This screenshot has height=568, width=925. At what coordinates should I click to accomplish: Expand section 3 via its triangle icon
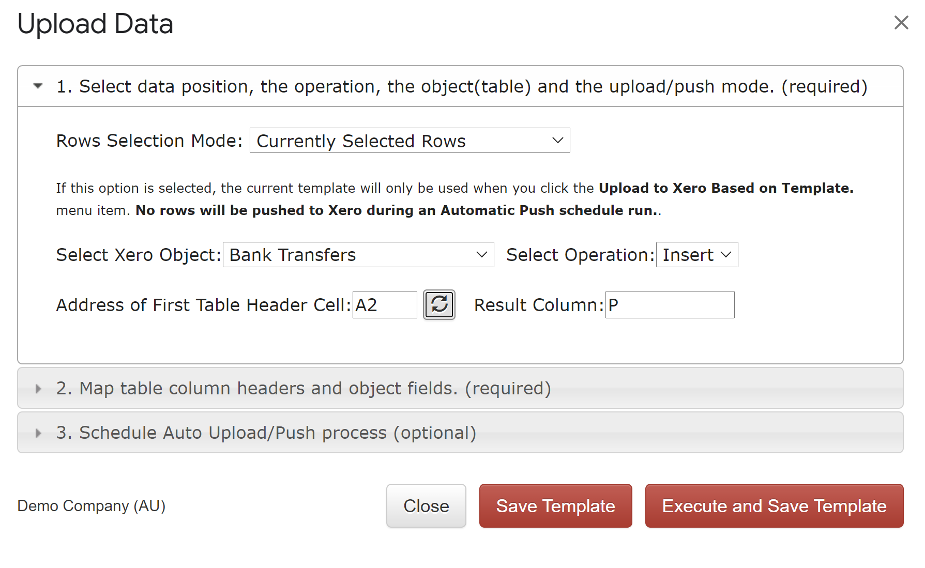pyautogui.click(x=38, y=433)
